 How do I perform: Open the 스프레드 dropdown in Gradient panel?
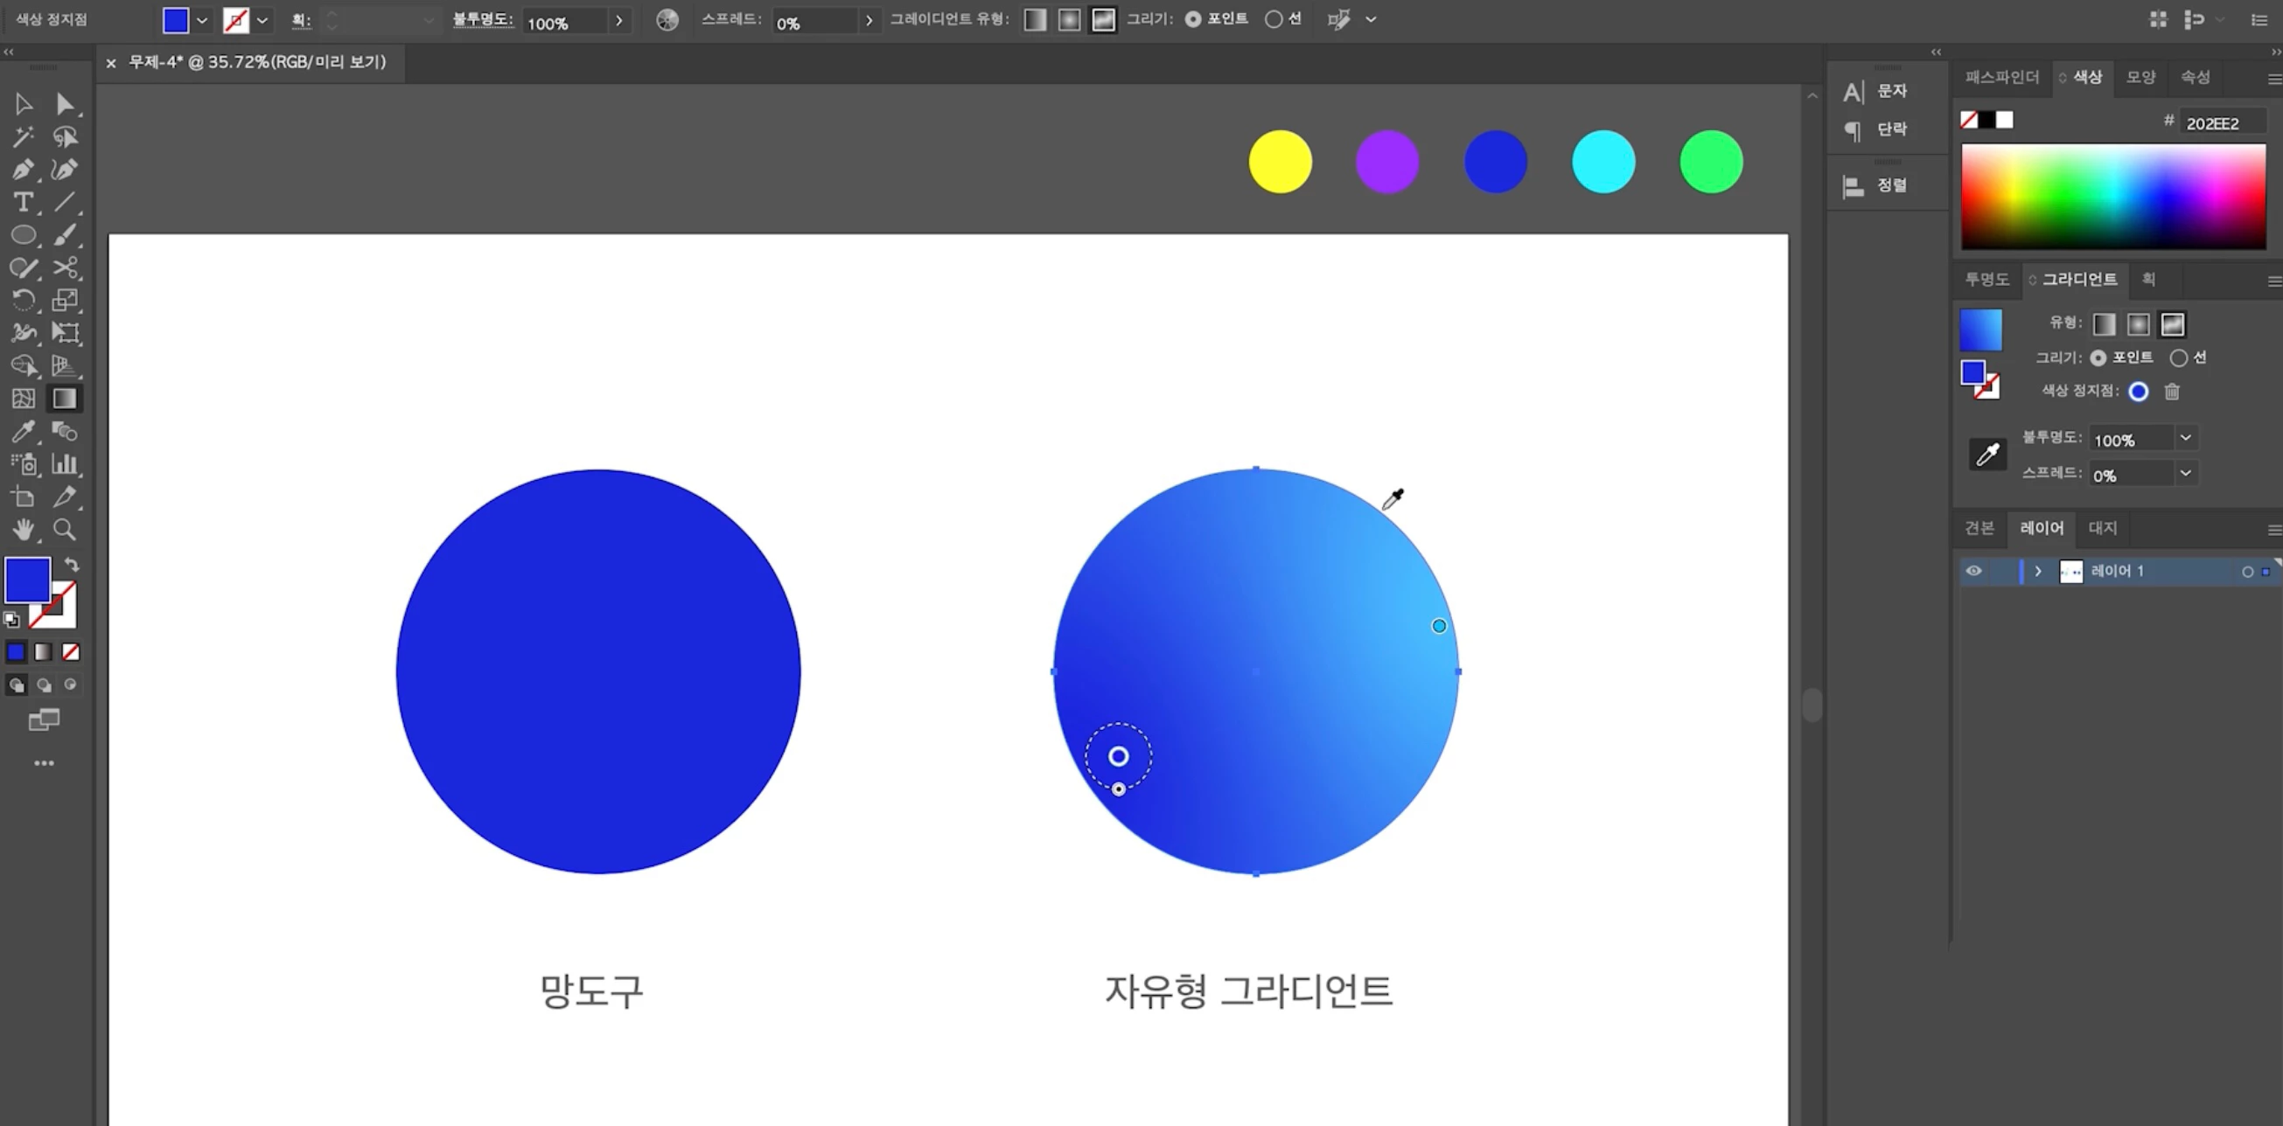coord(2186,473)
